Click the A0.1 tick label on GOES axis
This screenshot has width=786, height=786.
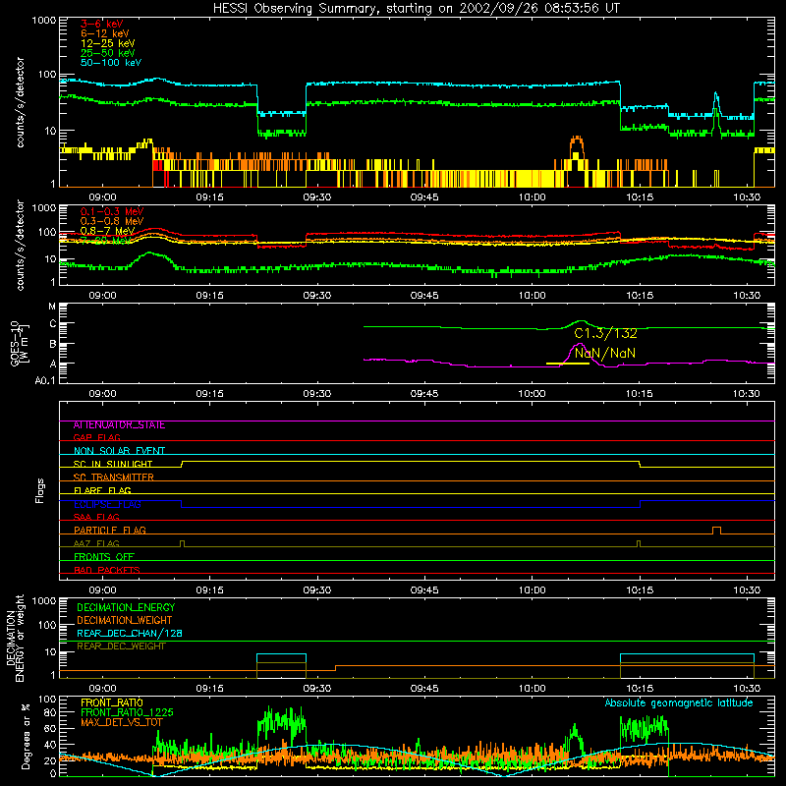click(x=44, y=380)
